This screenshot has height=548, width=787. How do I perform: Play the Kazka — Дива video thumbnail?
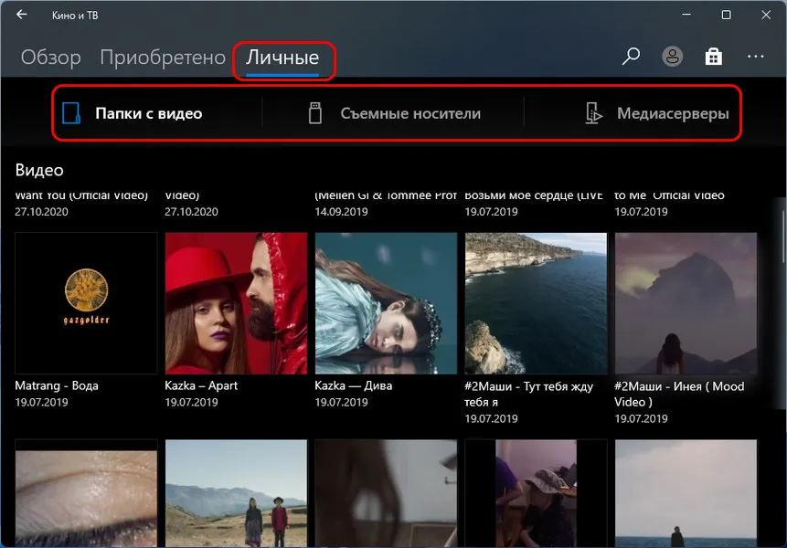click(x=386, y=303)
